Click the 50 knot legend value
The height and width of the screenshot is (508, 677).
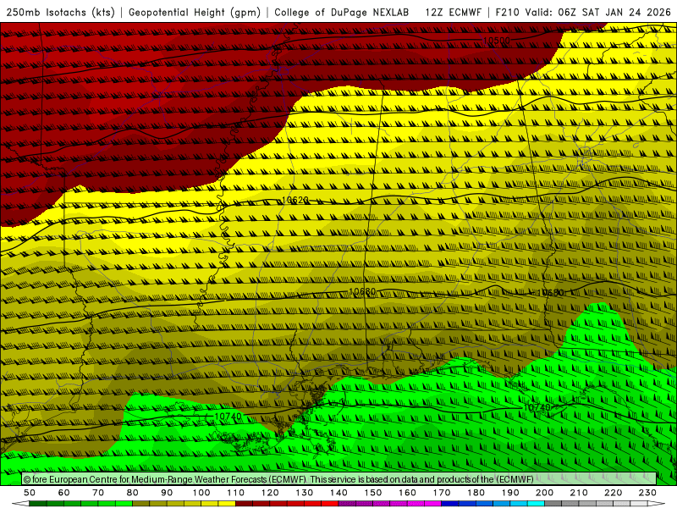[x=30, y=493]
